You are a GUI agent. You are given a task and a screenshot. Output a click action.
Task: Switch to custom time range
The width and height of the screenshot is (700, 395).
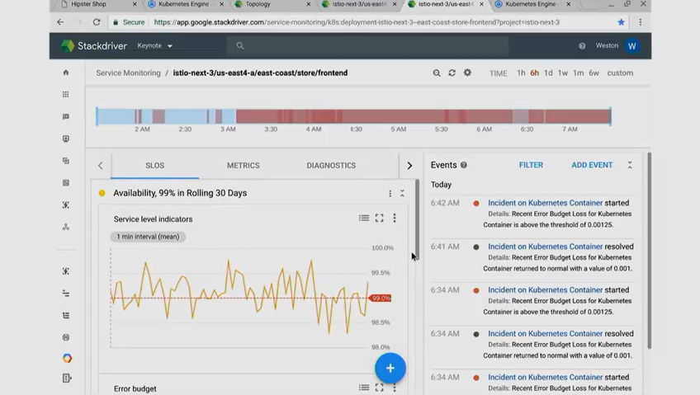620,73
